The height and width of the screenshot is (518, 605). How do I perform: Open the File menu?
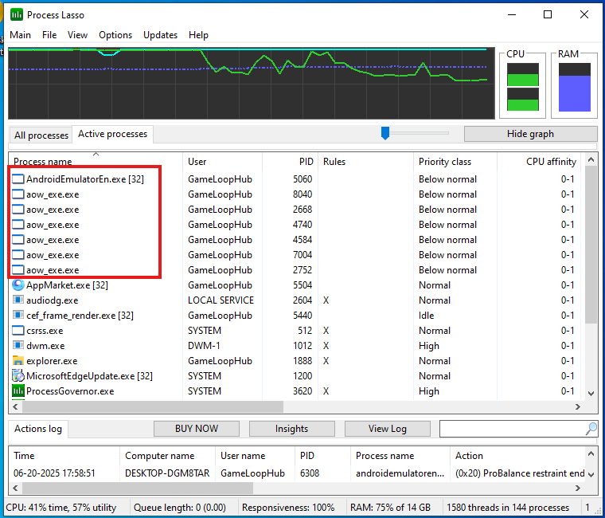click(49, 35)
